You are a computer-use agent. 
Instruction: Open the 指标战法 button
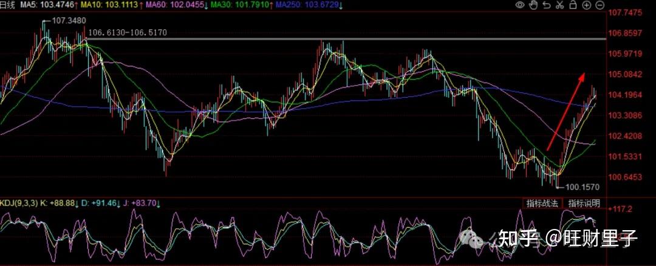pos(542,203)
